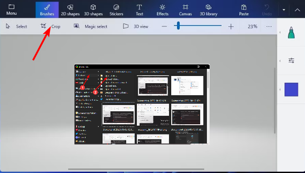Viewport: 305px width, 173px height.
Task: Click the zoom slider handle
Action: tap(178, 25)
